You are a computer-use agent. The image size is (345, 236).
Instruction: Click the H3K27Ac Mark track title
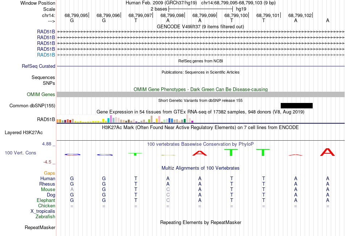coord(200,128)
